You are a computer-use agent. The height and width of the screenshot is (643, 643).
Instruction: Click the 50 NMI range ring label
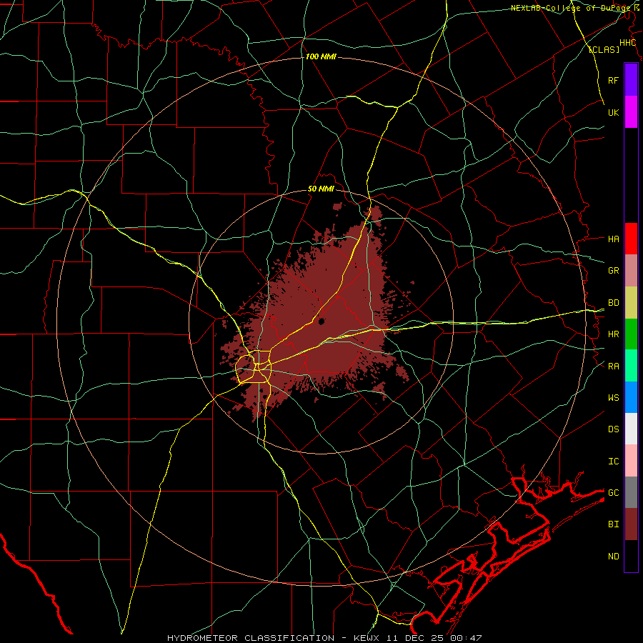(x=321, y=189)
